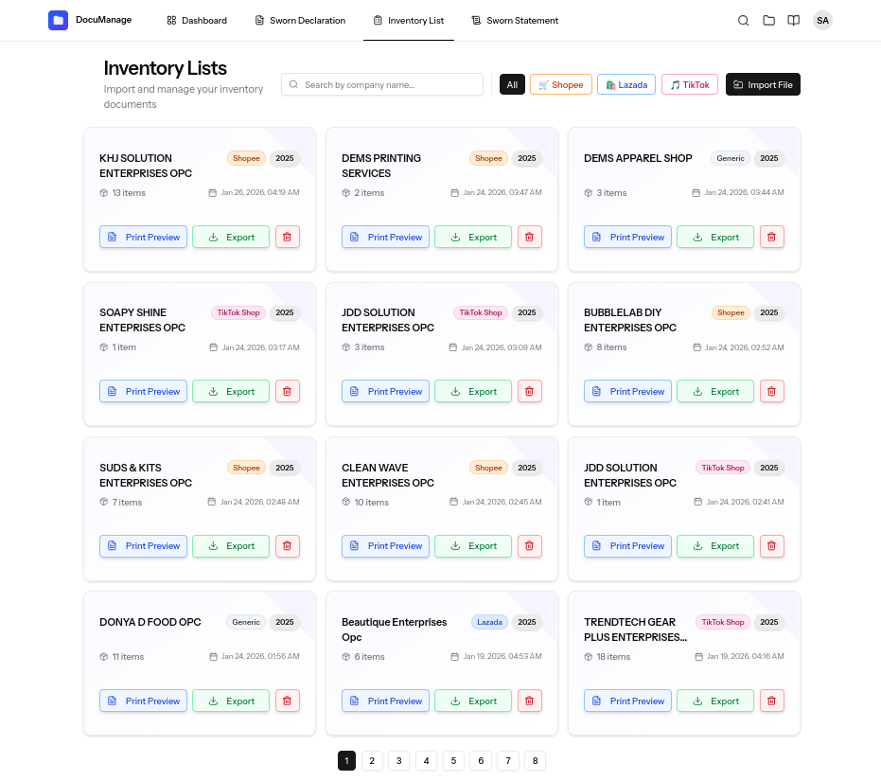Go to pagination page 1
The height and width of the screenshot is (781, 881).
pyautogui.click(x=346, y=761)
